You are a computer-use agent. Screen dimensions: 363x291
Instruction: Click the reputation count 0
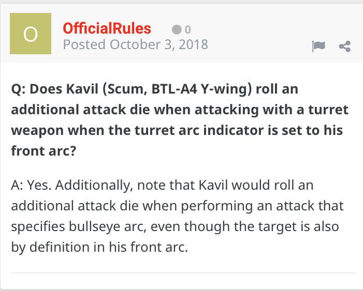click(x=187, y=29)
